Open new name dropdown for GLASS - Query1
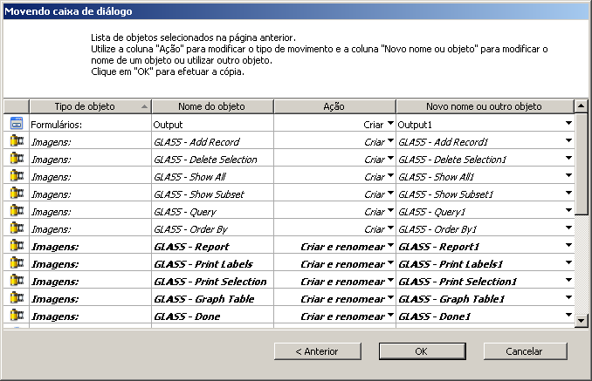 568,211
